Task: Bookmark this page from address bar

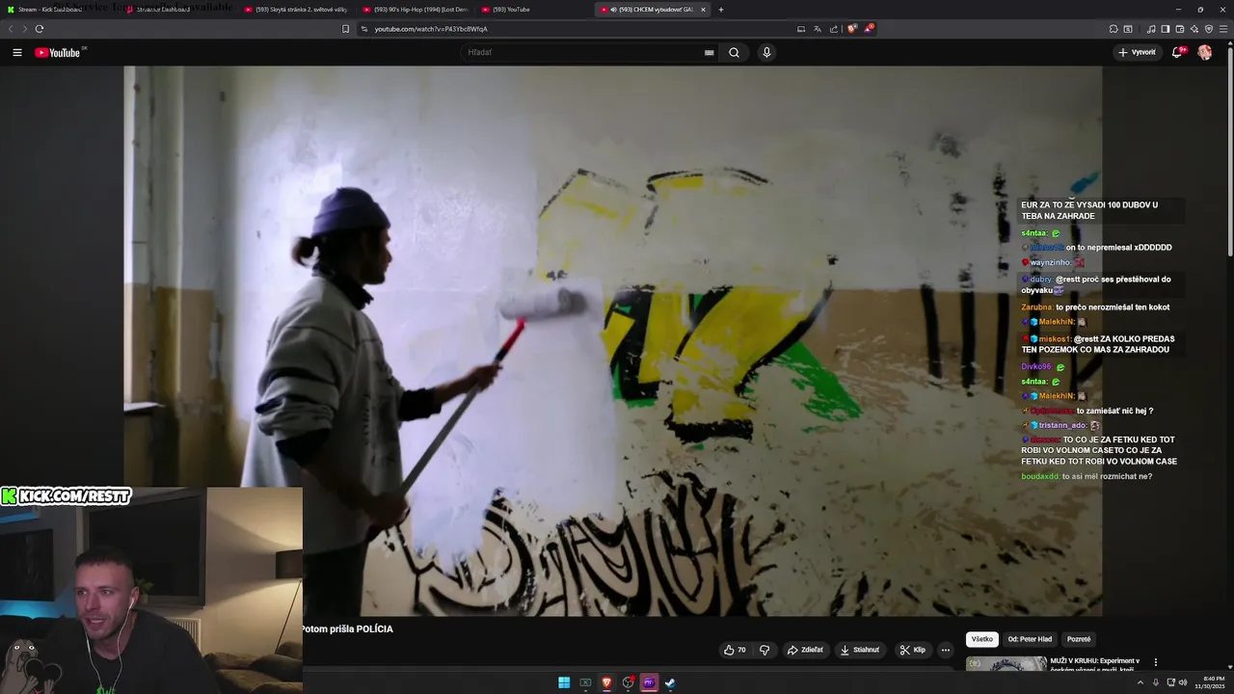Action: 345,29
